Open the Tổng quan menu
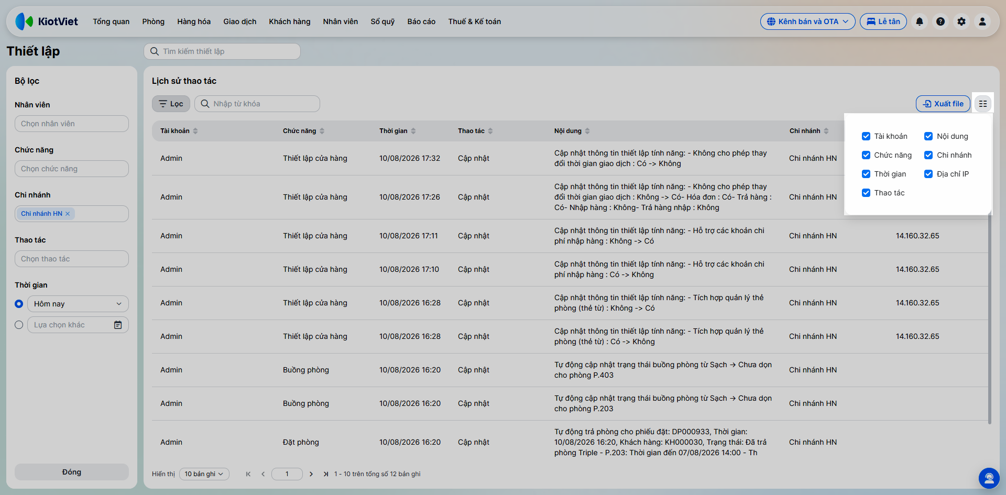Image resolution: width=1006 pixels, height=495 pixels. click(x=111, y=21)
